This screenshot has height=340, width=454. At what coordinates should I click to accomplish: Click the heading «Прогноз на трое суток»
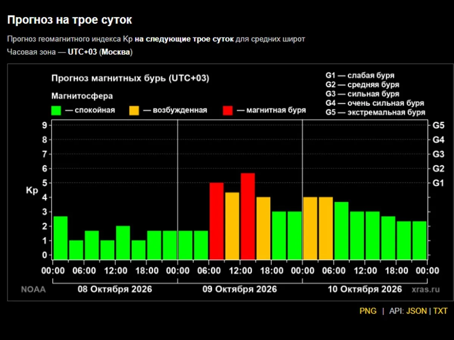[70, 20]
